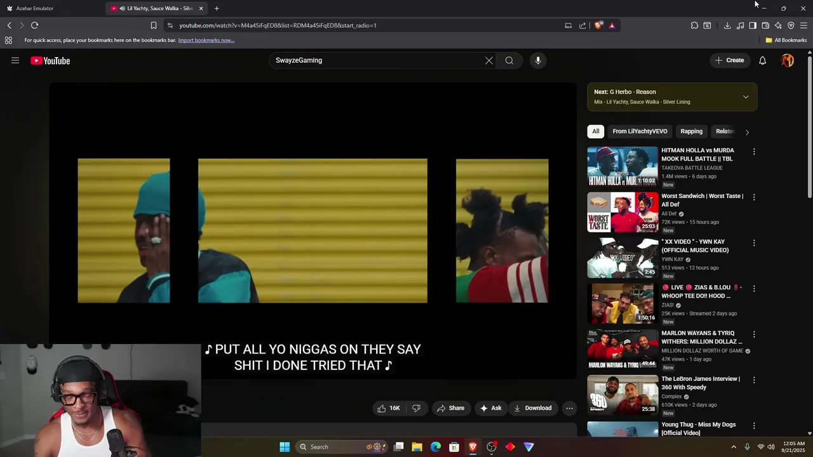Image resolution: width=813 pixels, height=457 pixels.
Task: Open options for ZIAS & B.LOU live video
Action: tap(754, 289)
